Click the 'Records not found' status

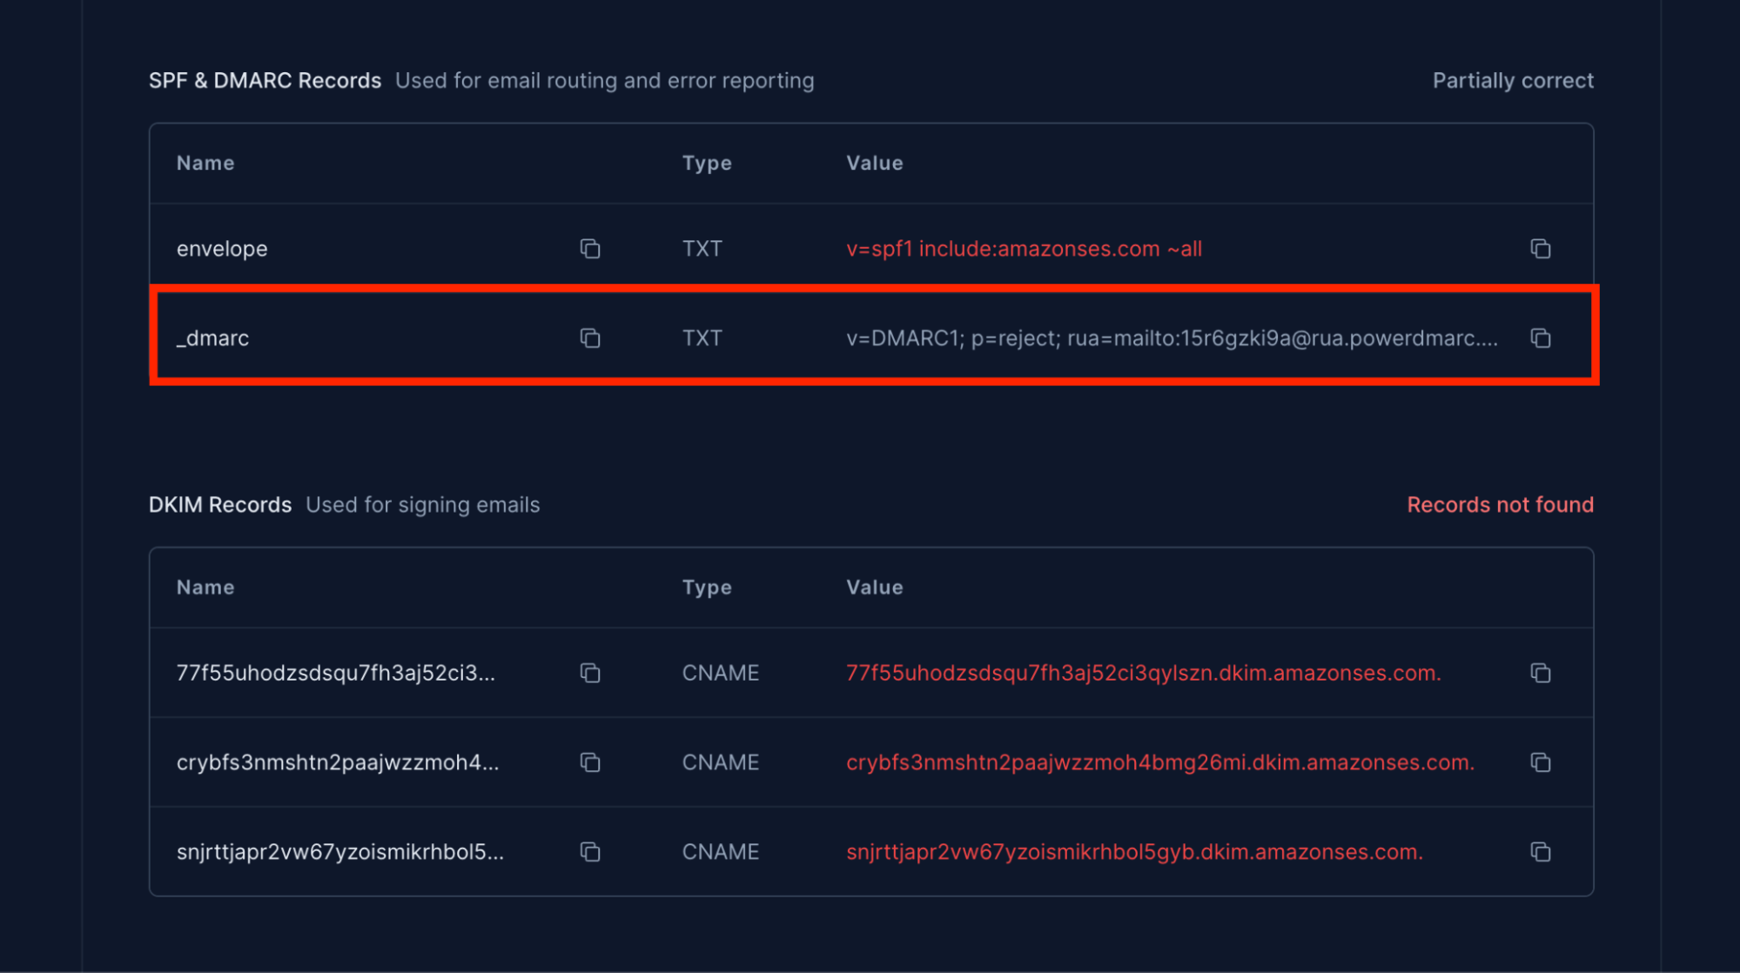pos(1500,505)
